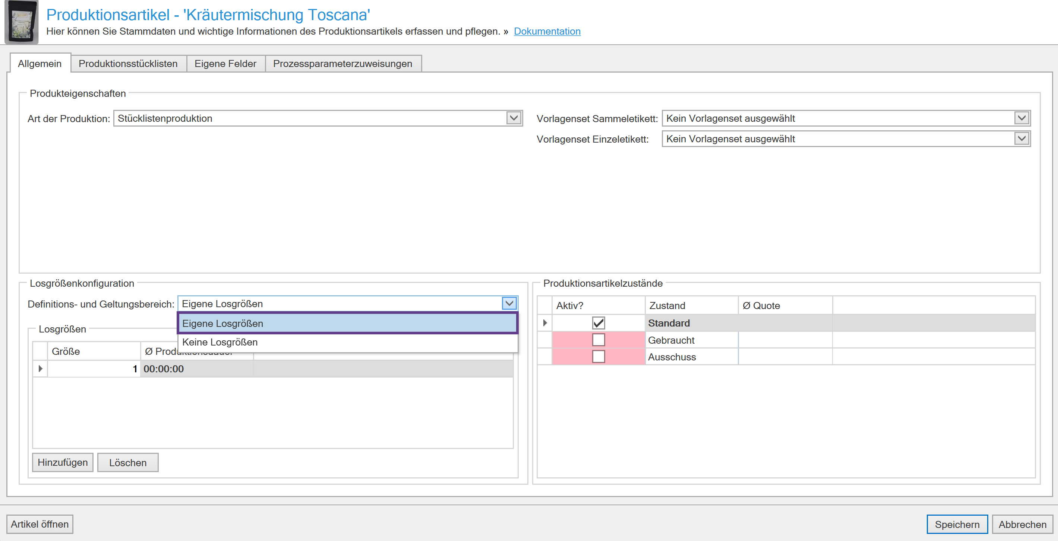Open the Dokumentation link
This screenshot has width=1058, height=541.
[547, 31]
